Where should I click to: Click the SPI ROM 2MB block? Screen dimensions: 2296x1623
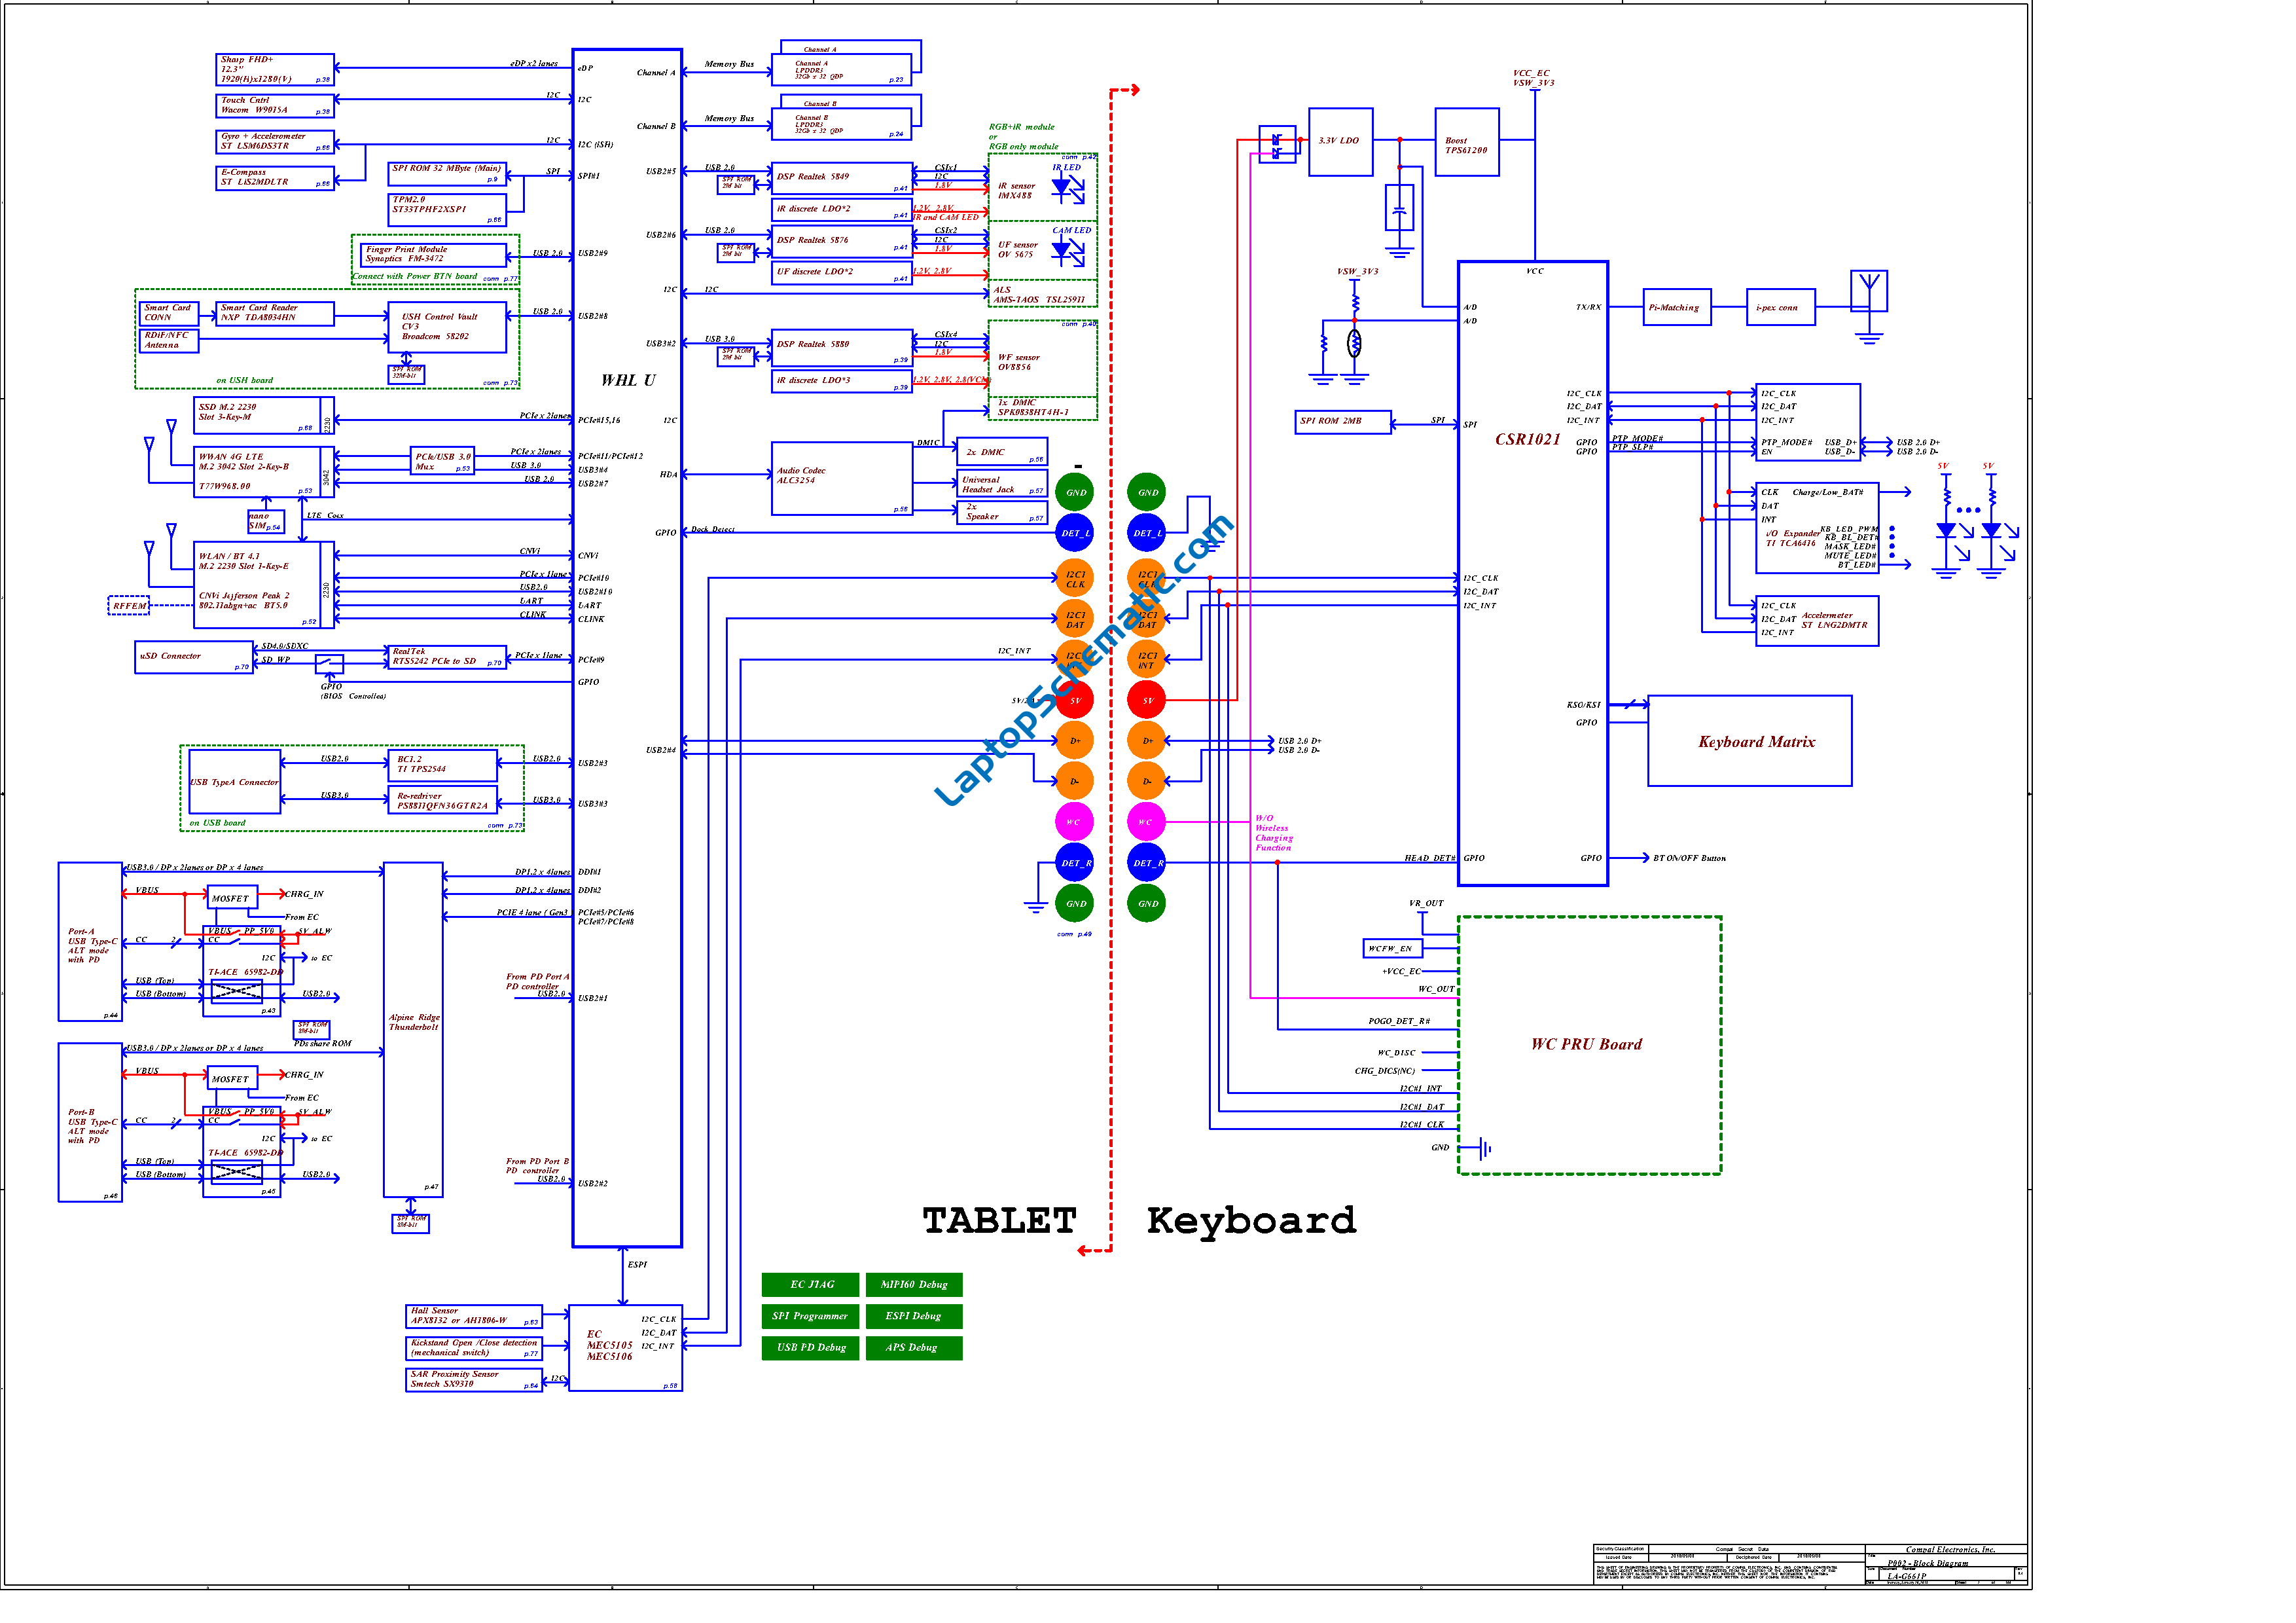pyautogui.click(x=1343, y=422)
